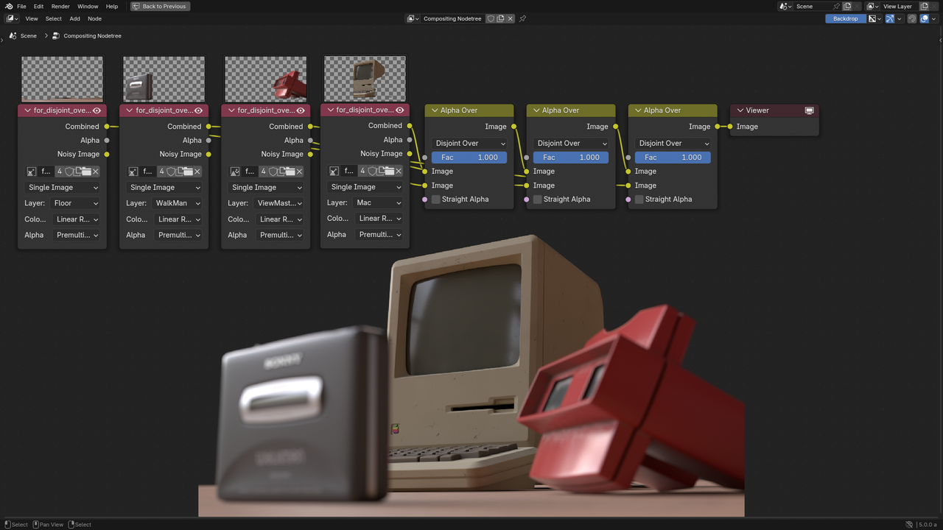Open image file from the WalkMan layer node

click(x=189, y=172)
